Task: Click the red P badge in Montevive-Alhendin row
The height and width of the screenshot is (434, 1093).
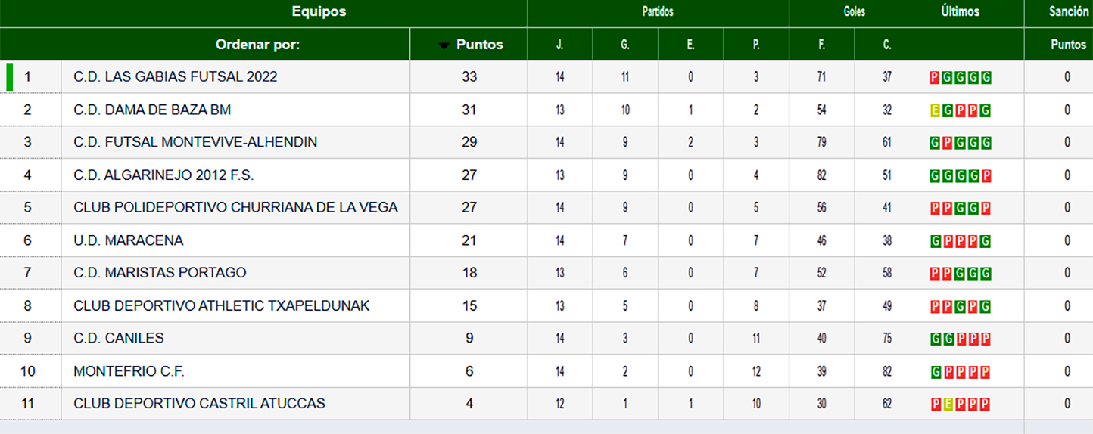Action: coord(948,143)
